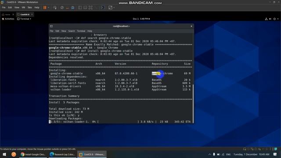Screen dimensions: 281x158
Task: Click the mesa-vulkan-drivers package name
Action: click(x=65, y=86)
